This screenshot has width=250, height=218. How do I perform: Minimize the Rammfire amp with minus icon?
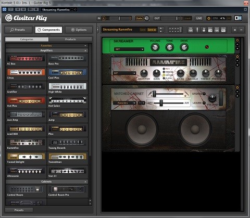(x=238, y=61)
